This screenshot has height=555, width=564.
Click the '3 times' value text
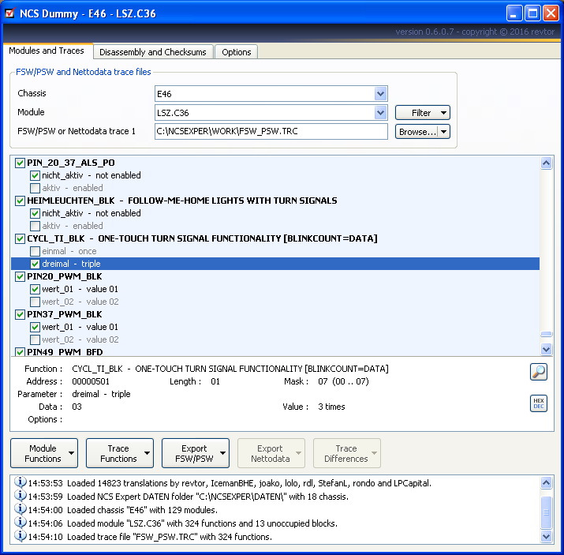tap(331, 407)
